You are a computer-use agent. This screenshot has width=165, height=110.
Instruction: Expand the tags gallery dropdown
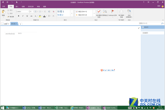94,13
